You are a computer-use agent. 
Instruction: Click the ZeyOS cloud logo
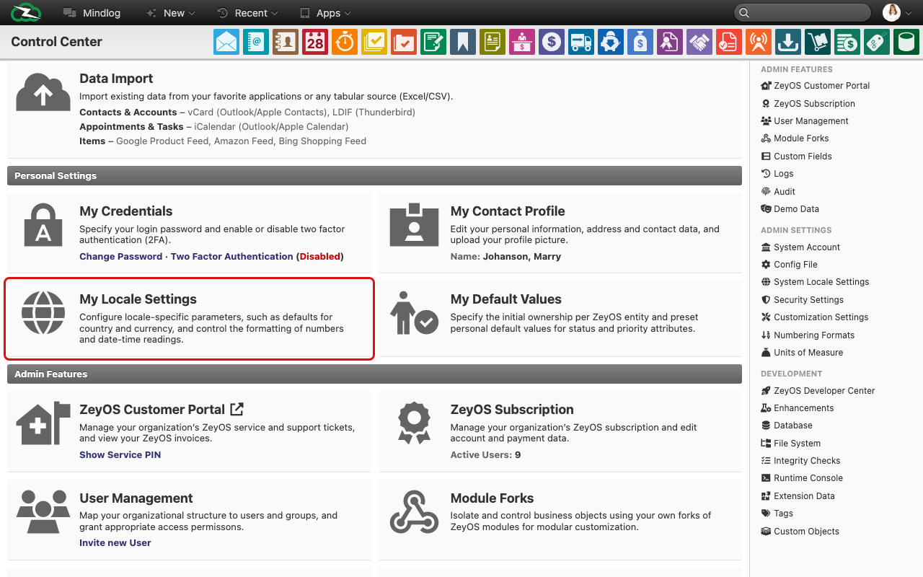[26, 12]
